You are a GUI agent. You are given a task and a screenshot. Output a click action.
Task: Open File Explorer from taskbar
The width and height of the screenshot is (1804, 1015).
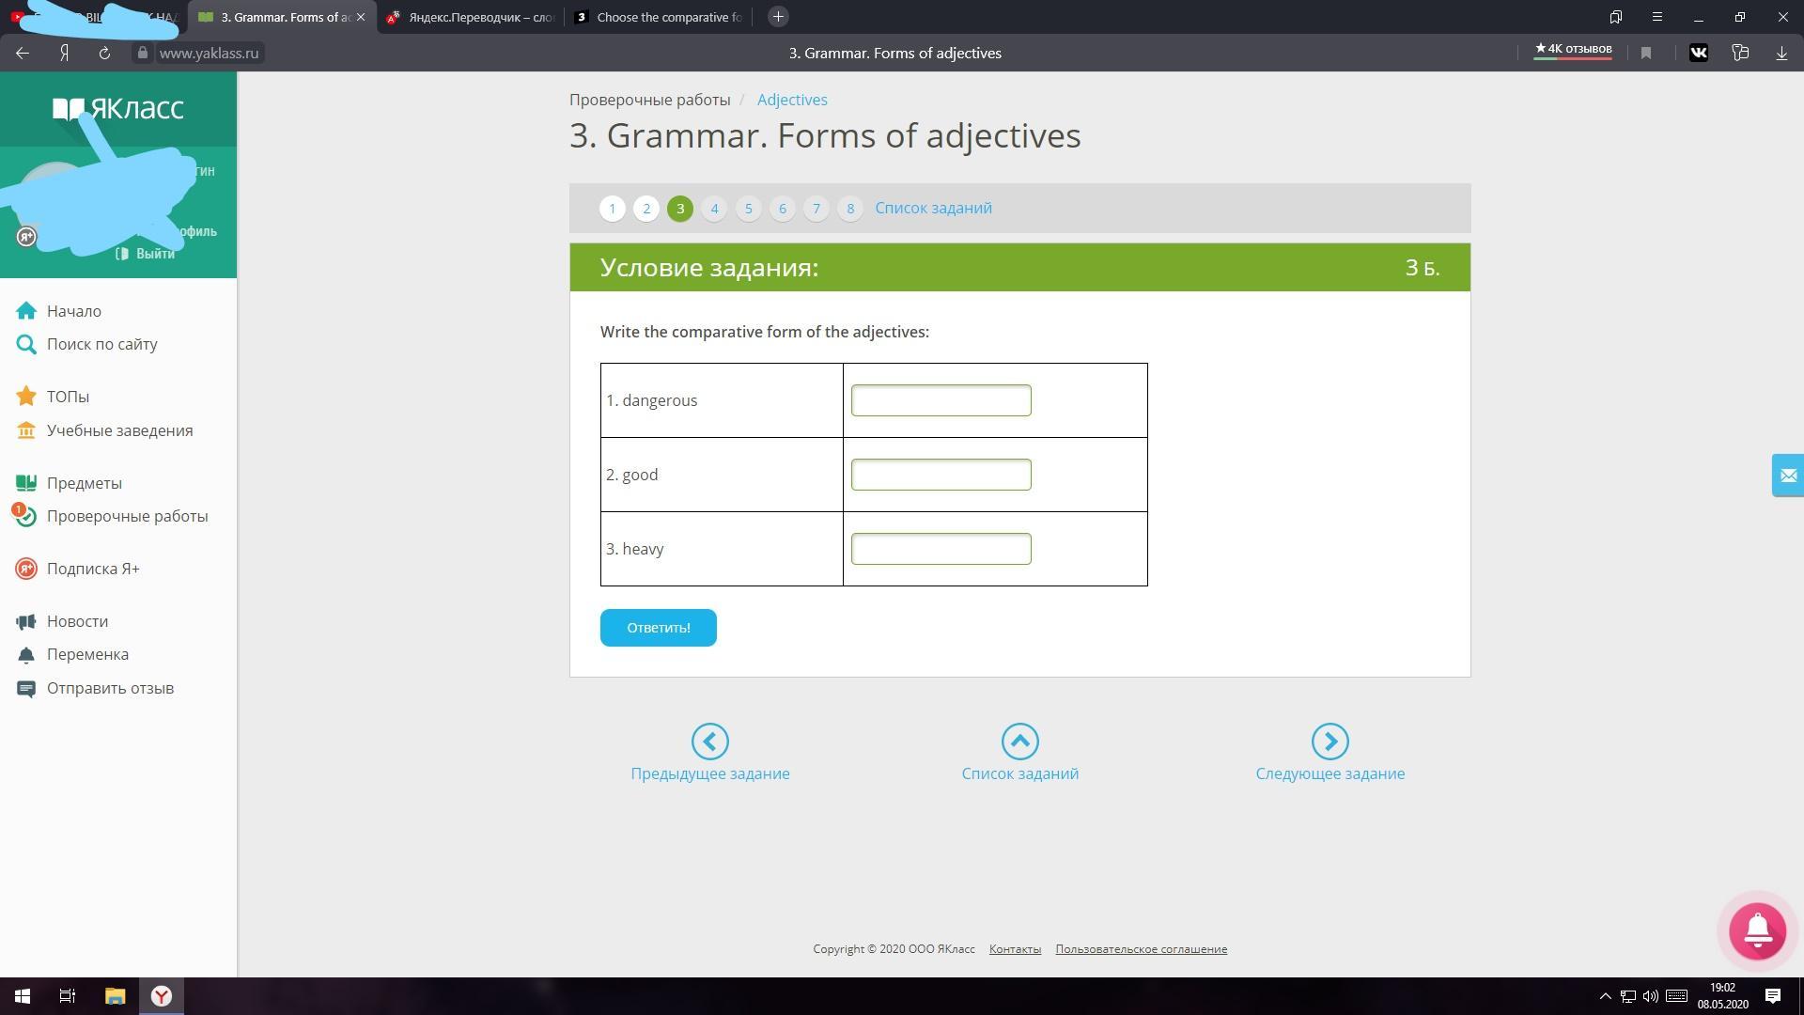coord(115,996)
